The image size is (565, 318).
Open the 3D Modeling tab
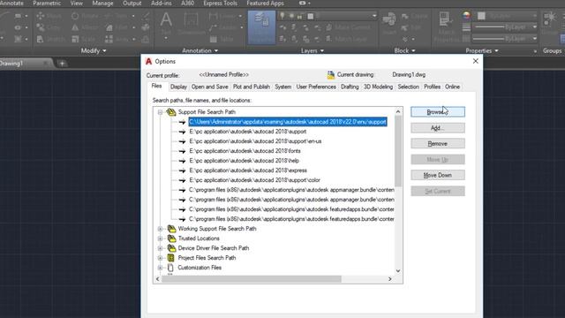(378, 87)
